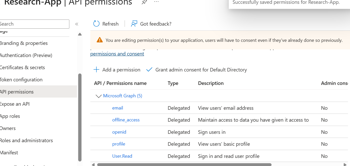This screenshot has height=166, width=350.
Task: Click No admin consent value in offline_access row
Action: click(324, 120)
